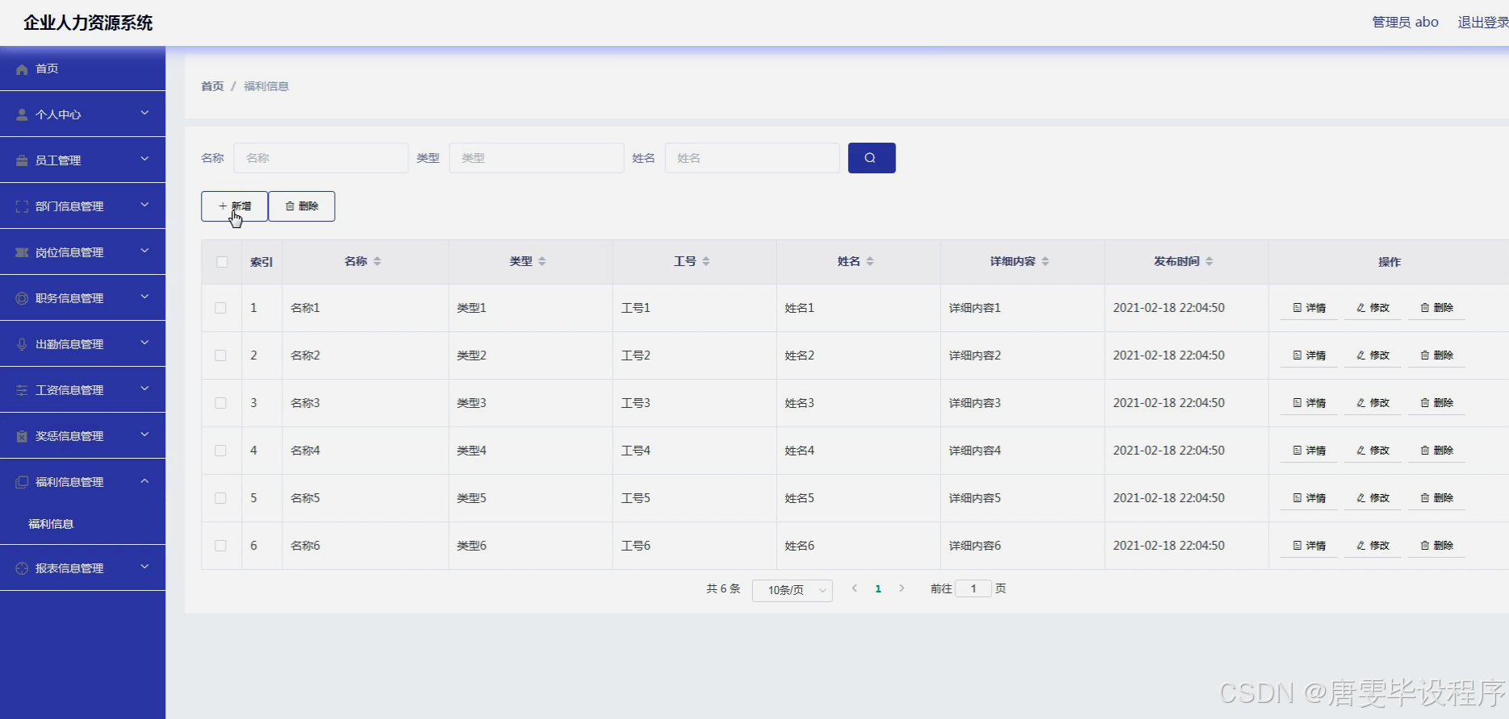Open 详情 for the 名称6 row

point(1309,546)
